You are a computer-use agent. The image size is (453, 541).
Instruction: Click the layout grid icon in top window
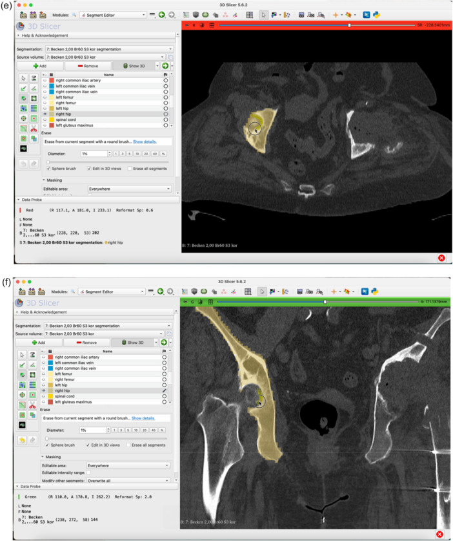pos(250,15)
